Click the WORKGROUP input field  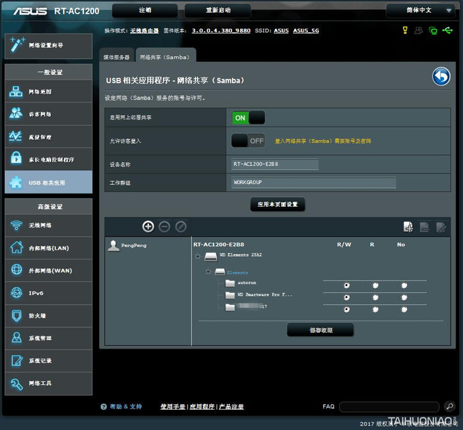tap(314, 182)
